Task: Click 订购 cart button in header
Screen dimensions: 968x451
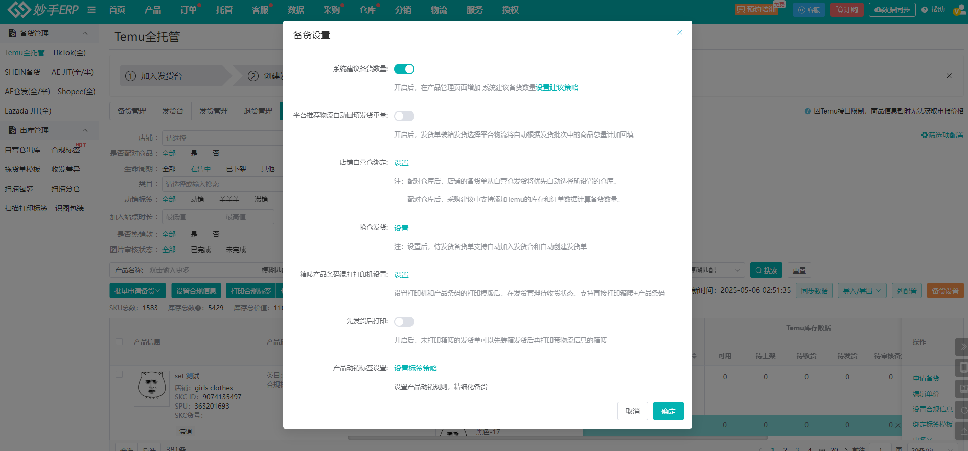Action: (847, 10)
